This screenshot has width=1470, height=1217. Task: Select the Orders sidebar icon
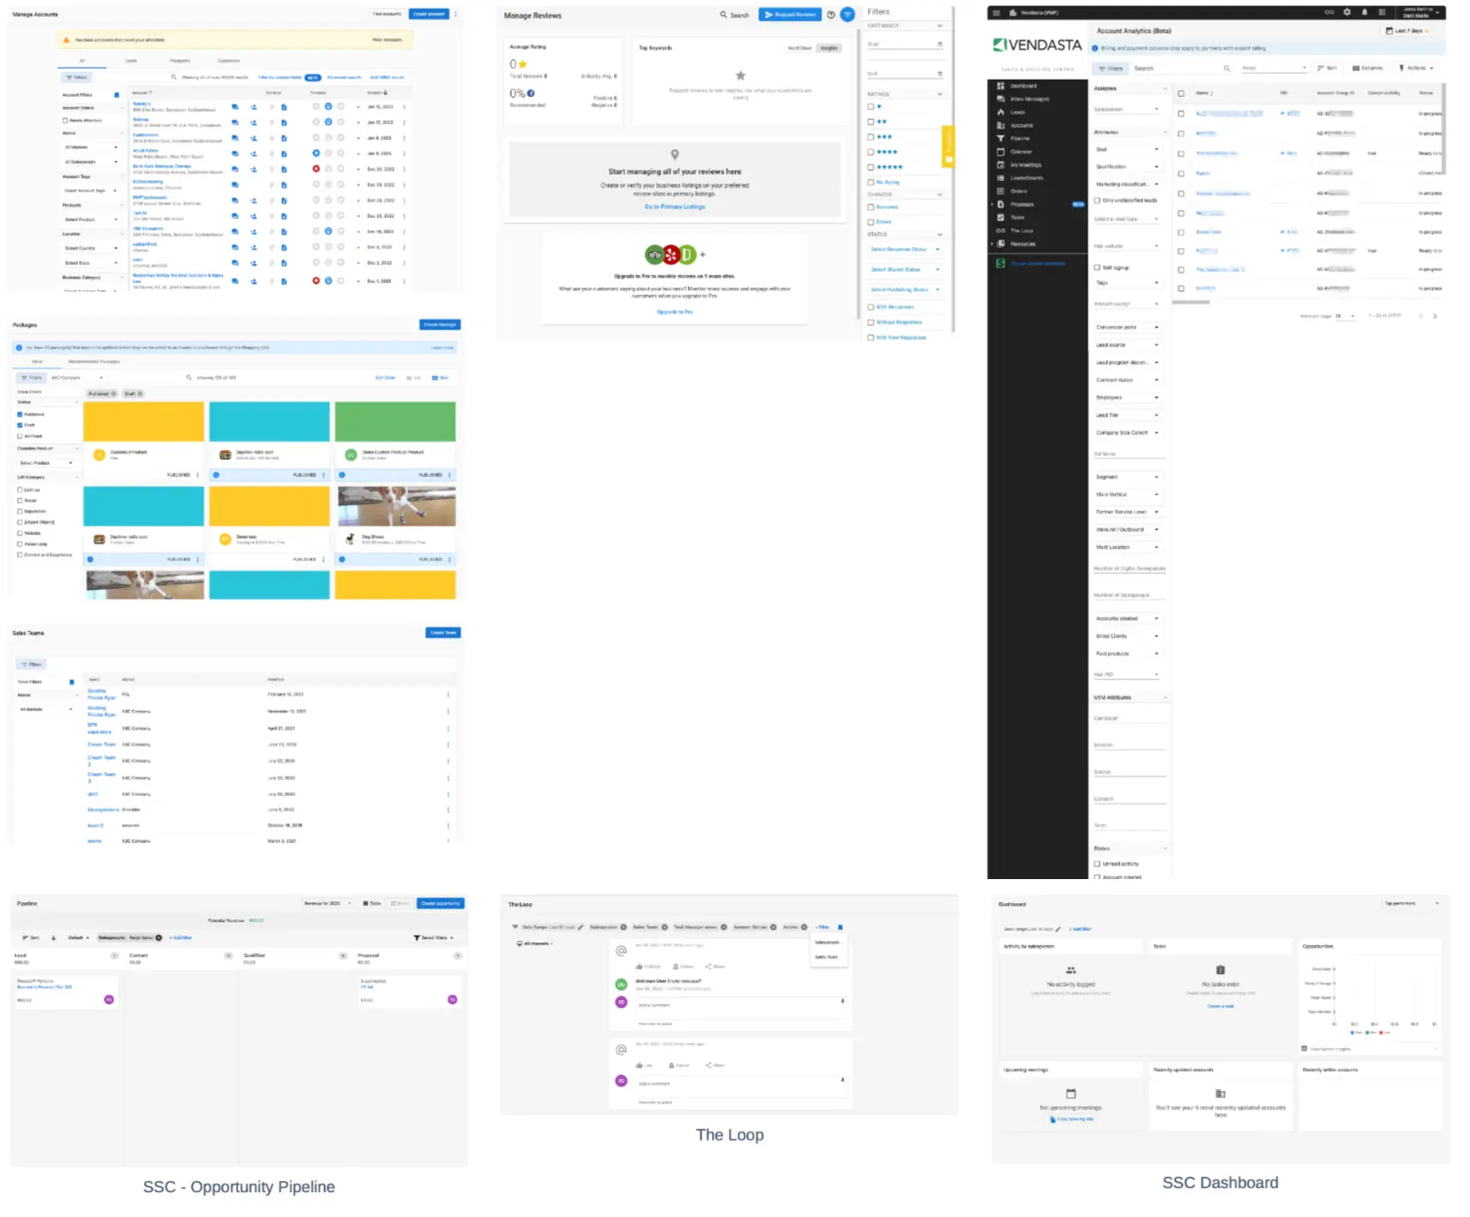pyautogui.click(x=1001, y=191)
